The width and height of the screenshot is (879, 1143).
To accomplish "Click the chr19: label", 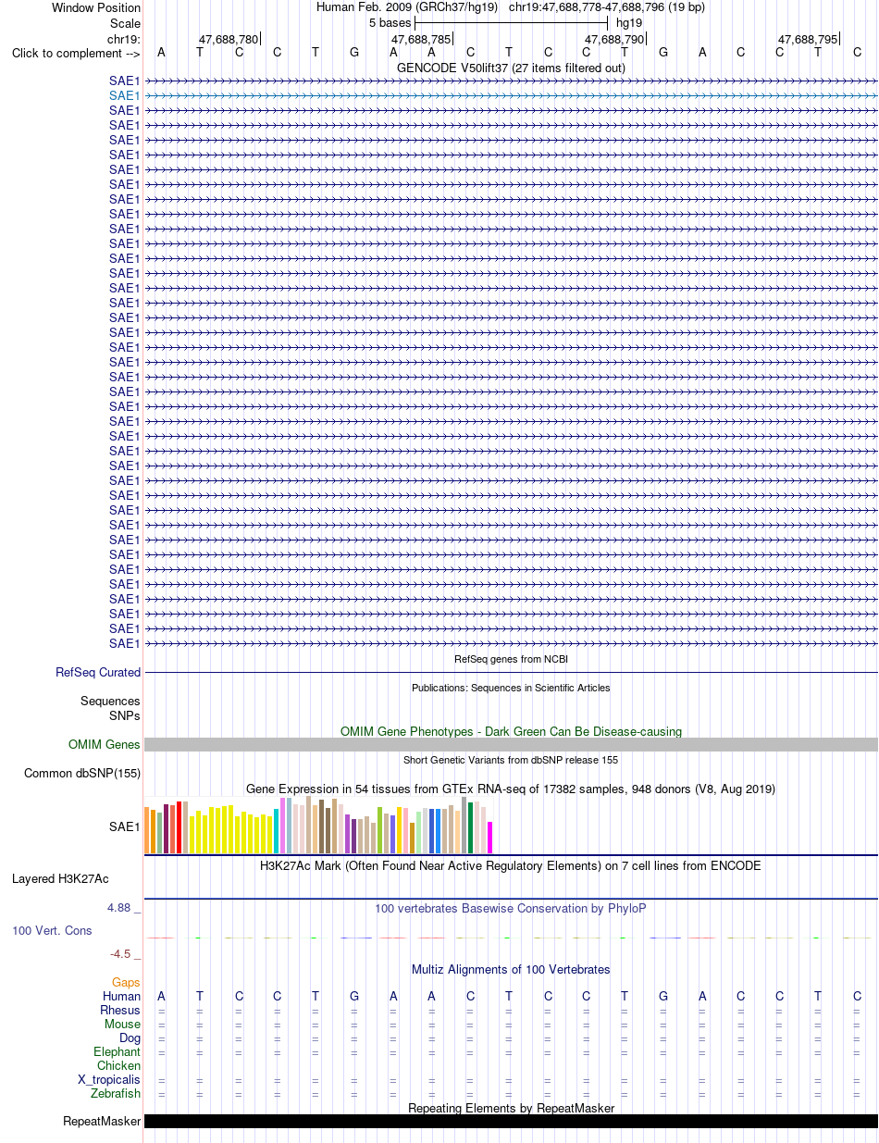I will tap(124, 39).
